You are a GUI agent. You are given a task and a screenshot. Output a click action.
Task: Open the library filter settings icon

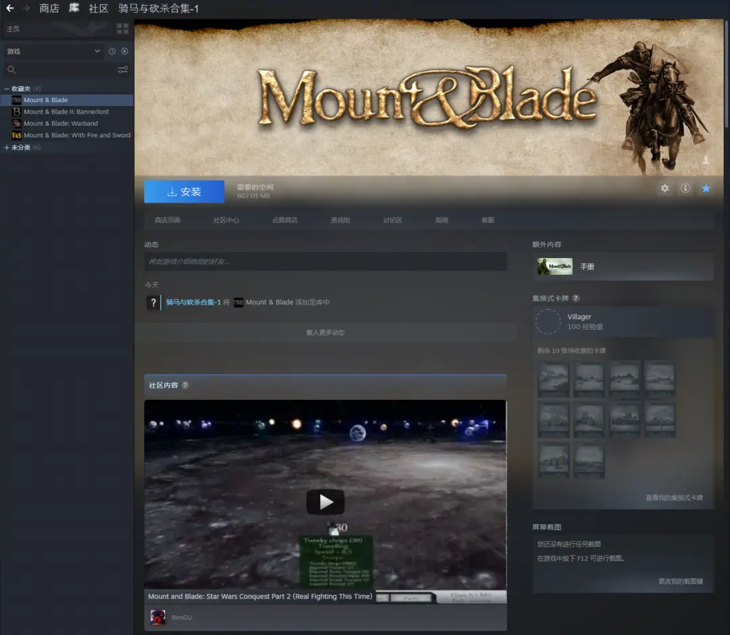coord(122,70)
